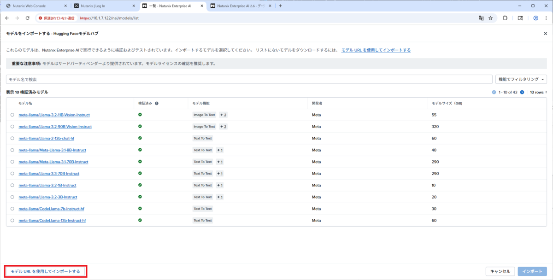Click the size value 320

[x=435, y=127]
